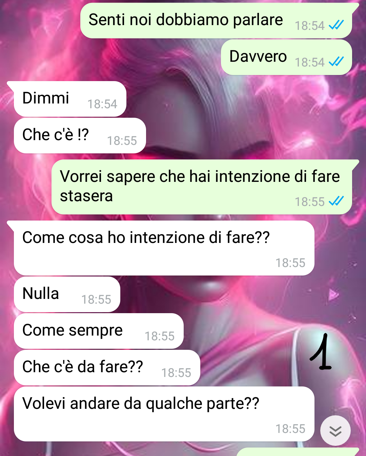The width and height of the screenshot is (366, 456).
Task: Select the 'Come sempre' message bubble
Action: tap(99, 331)
